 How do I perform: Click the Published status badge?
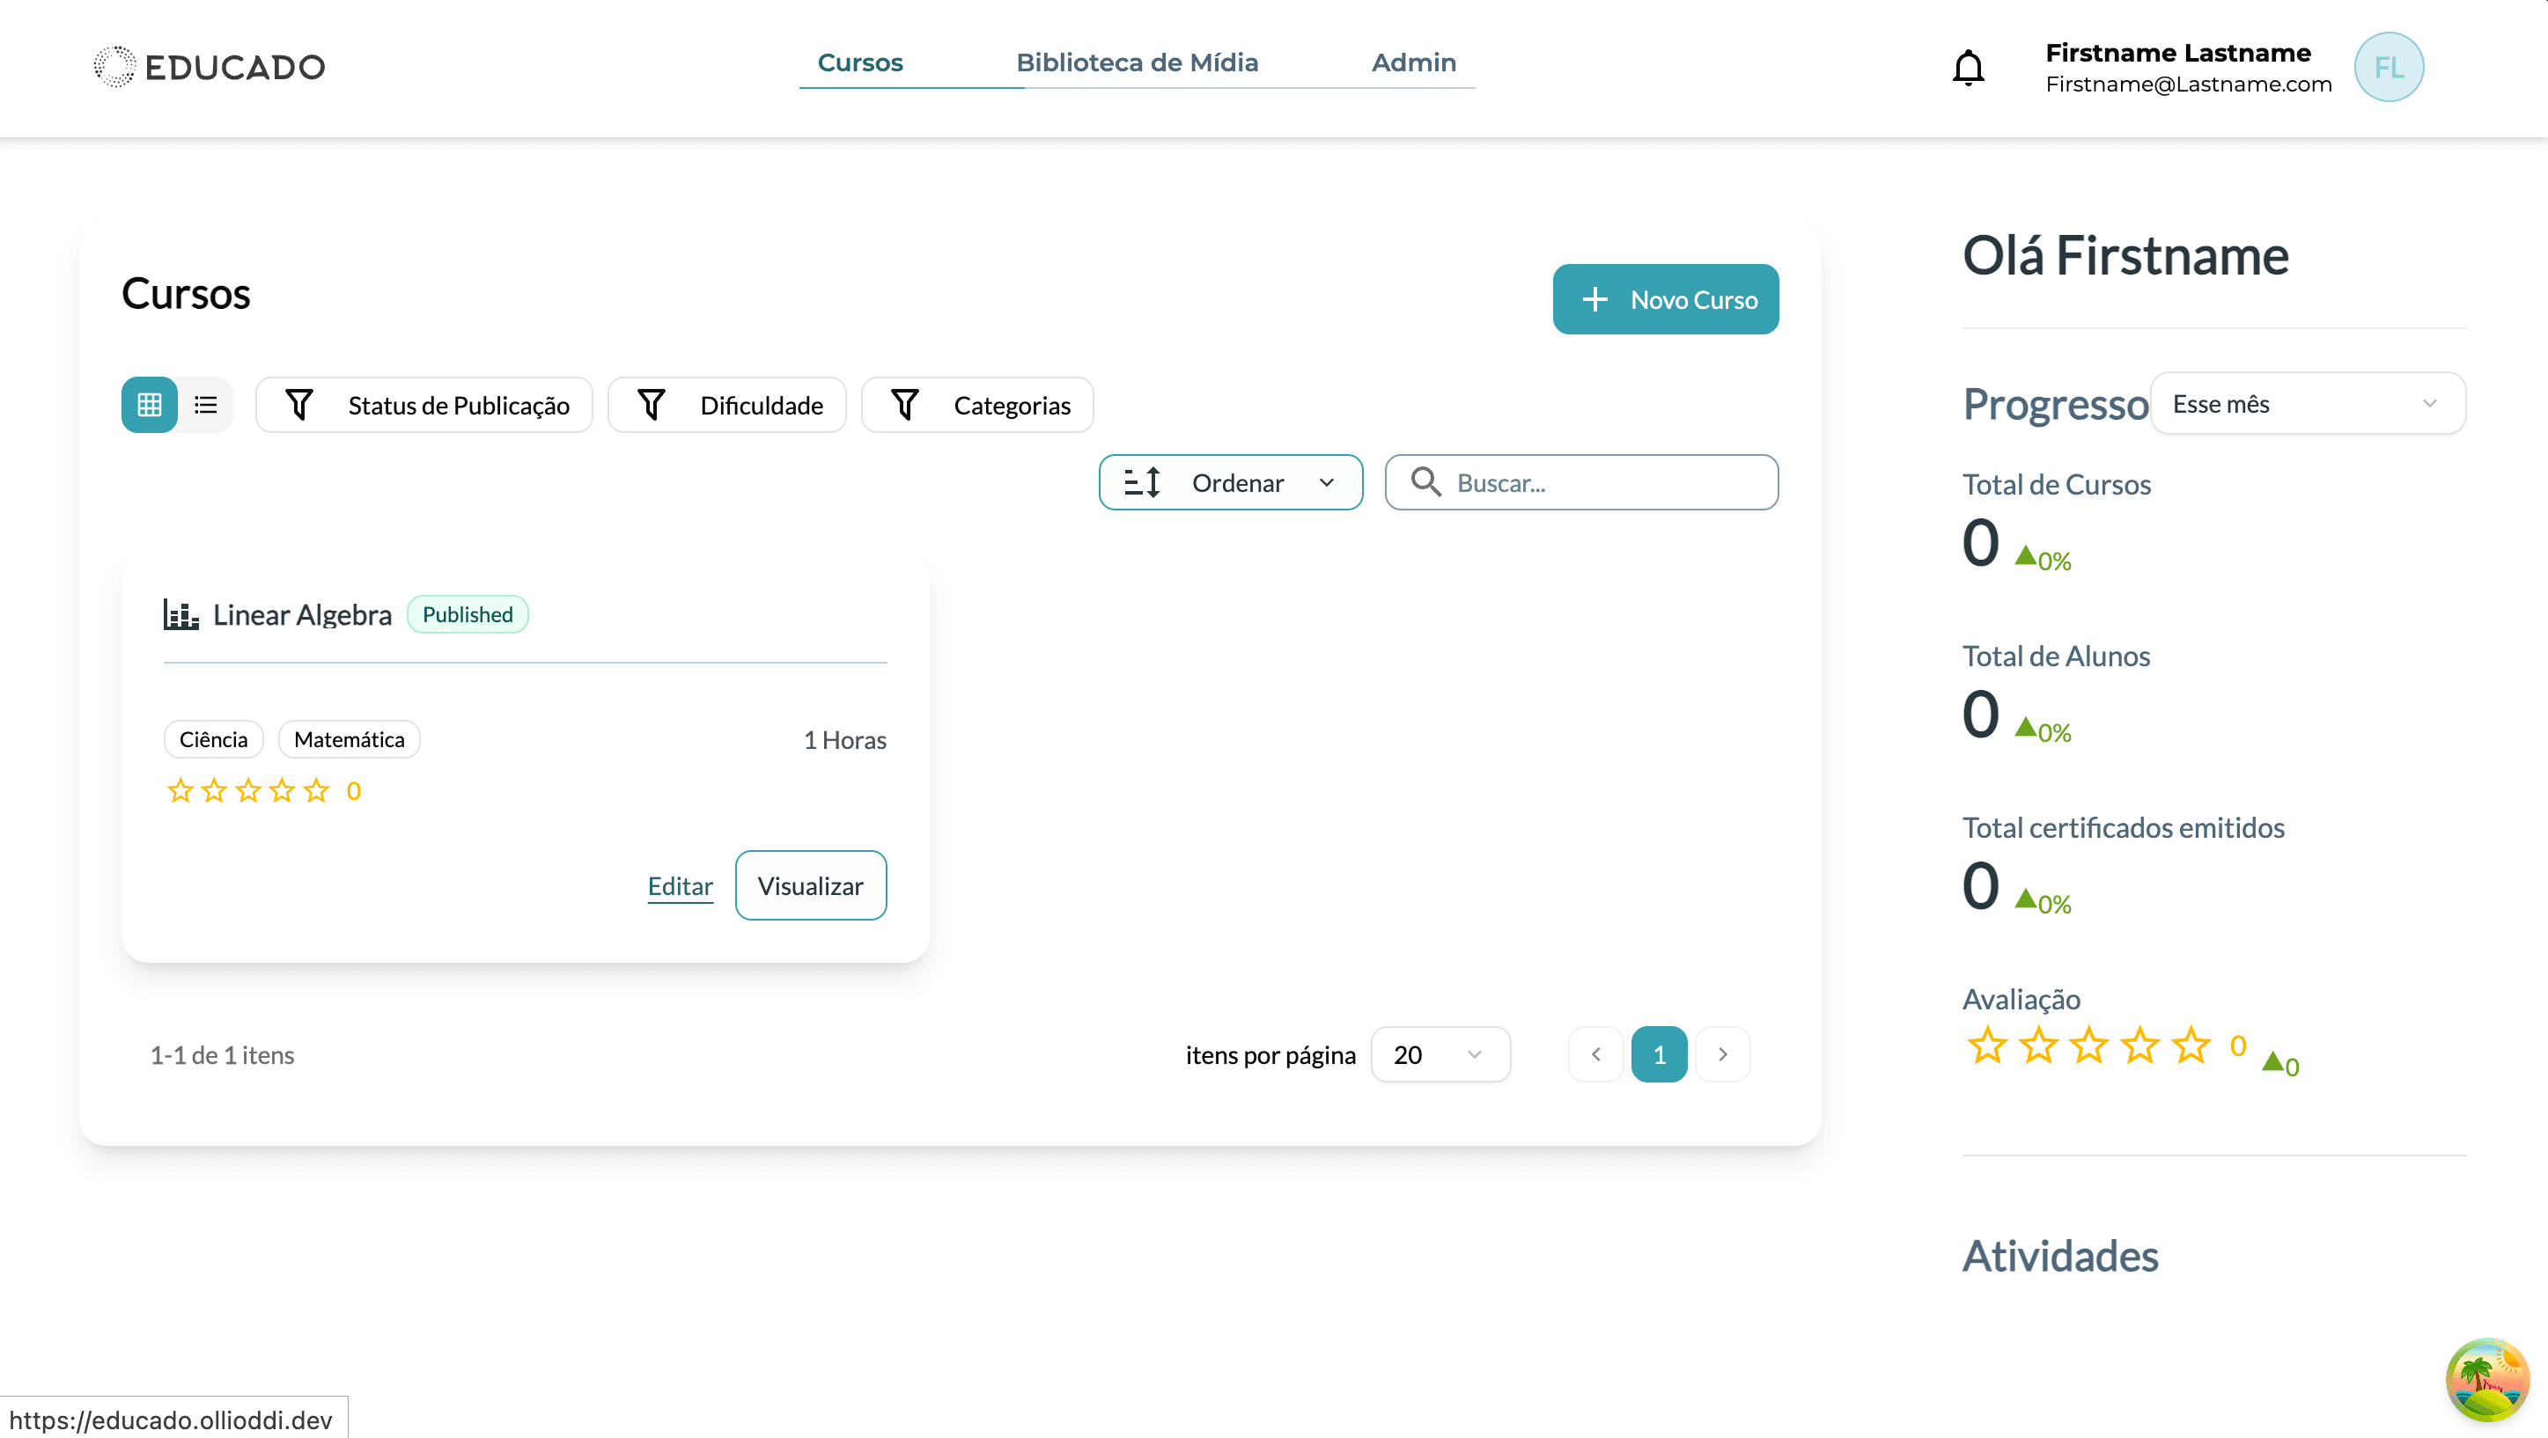coord(467,614)
